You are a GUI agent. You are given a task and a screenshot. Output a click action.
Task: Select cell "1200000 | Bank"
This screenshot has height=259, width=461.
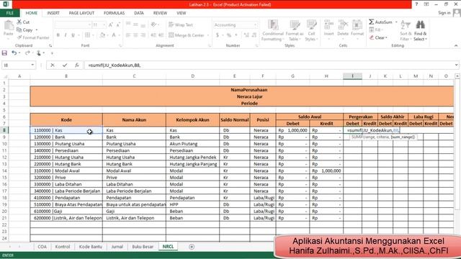pyautogui.click(x=66, y=137)
